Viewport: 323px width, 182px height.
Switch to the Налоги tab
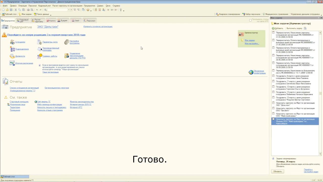coord(51,20)
